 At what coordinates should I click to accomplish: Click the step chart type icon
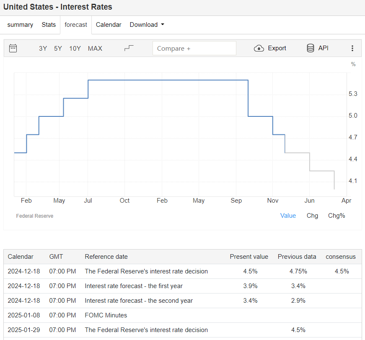coord(129,48)
